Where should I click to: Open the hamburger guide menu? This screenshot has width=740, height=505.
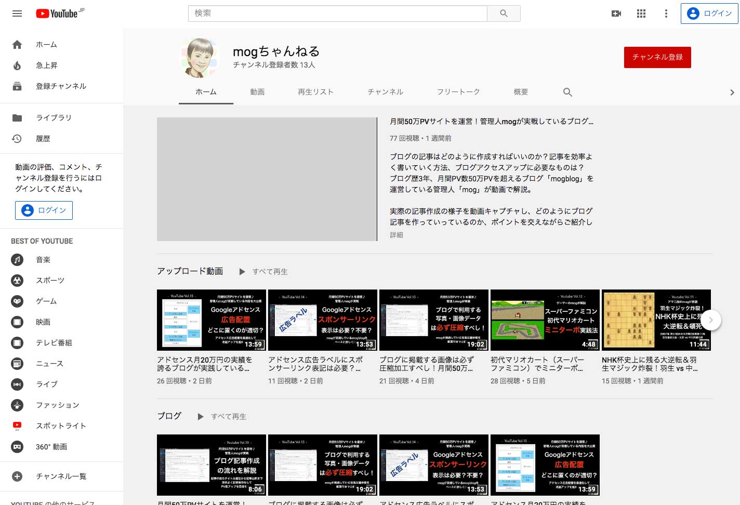(x=17, y=14)
